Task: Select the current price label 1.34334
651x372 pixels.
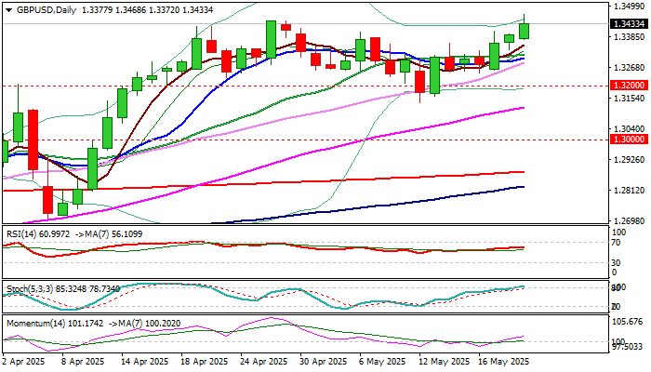Action: point(631,24)
